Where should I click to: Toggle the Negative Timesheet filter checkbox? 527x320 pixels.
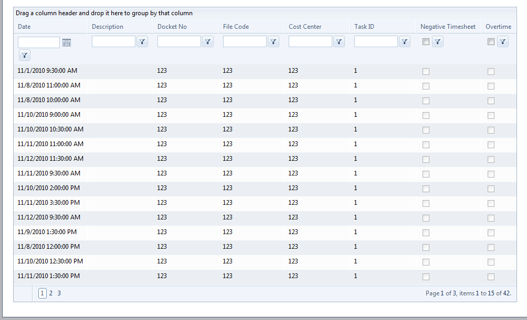(426, 42)
